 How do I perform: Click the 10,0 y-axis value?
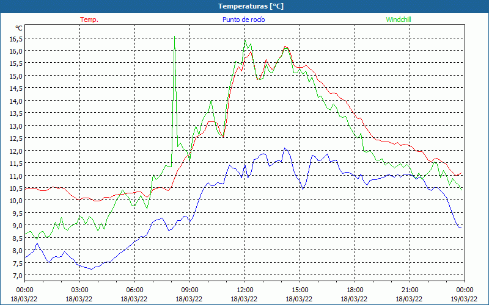17,201
